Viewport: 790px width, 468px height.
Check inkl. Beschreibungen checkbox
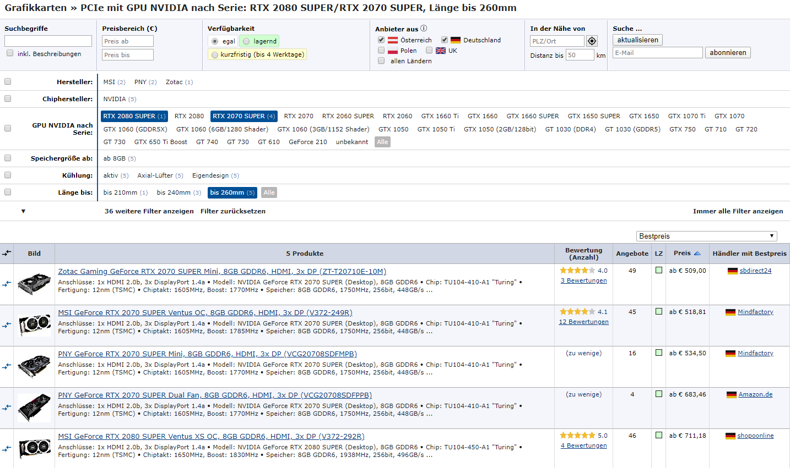tap(10, 53)
